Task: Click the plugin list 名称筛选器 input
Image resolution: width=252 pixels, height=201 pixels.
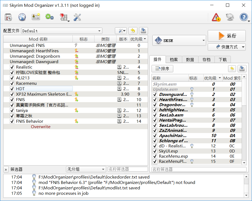Action: pyautogui.click(x=199, y=169)
